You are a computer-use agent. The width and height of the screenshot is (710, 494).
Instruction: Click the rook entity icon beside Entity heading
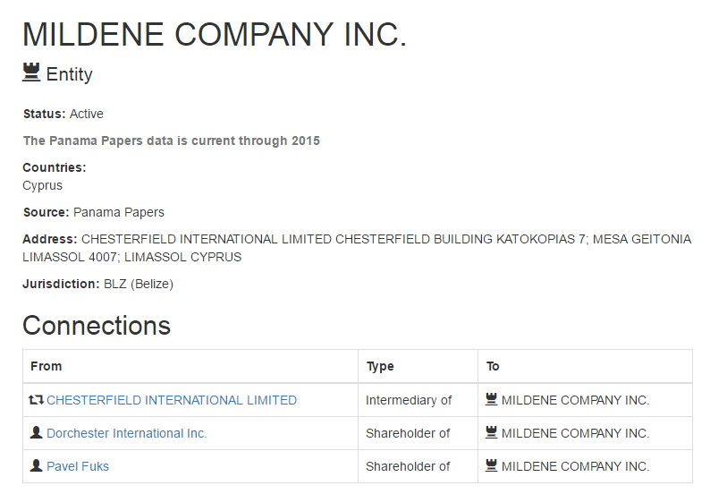click(x=31, y=72)
